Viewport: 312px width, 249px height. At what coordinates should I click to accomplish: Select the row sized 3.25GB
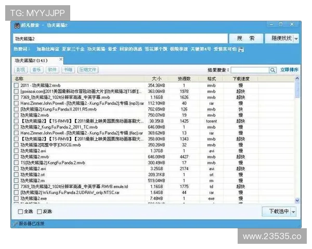(153, 169)
